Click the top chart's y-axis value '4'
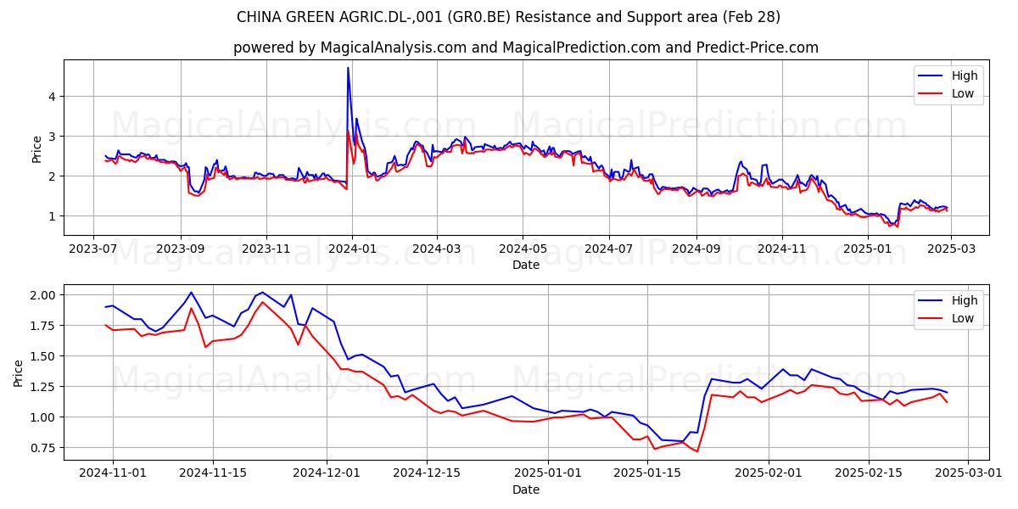1018x509 pixels. point(53,97)
